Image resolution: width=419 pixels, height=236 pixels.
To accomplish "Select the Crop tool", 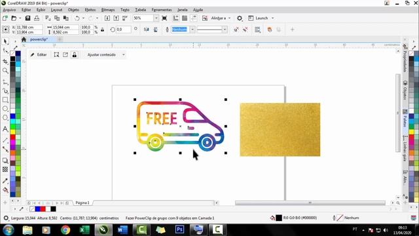I will [x=5, y=62].
